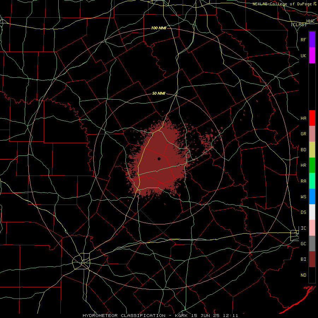Click the gray GC legend swatch
Image resolution: width=318 pixels, height=318 pixels.
312,243
